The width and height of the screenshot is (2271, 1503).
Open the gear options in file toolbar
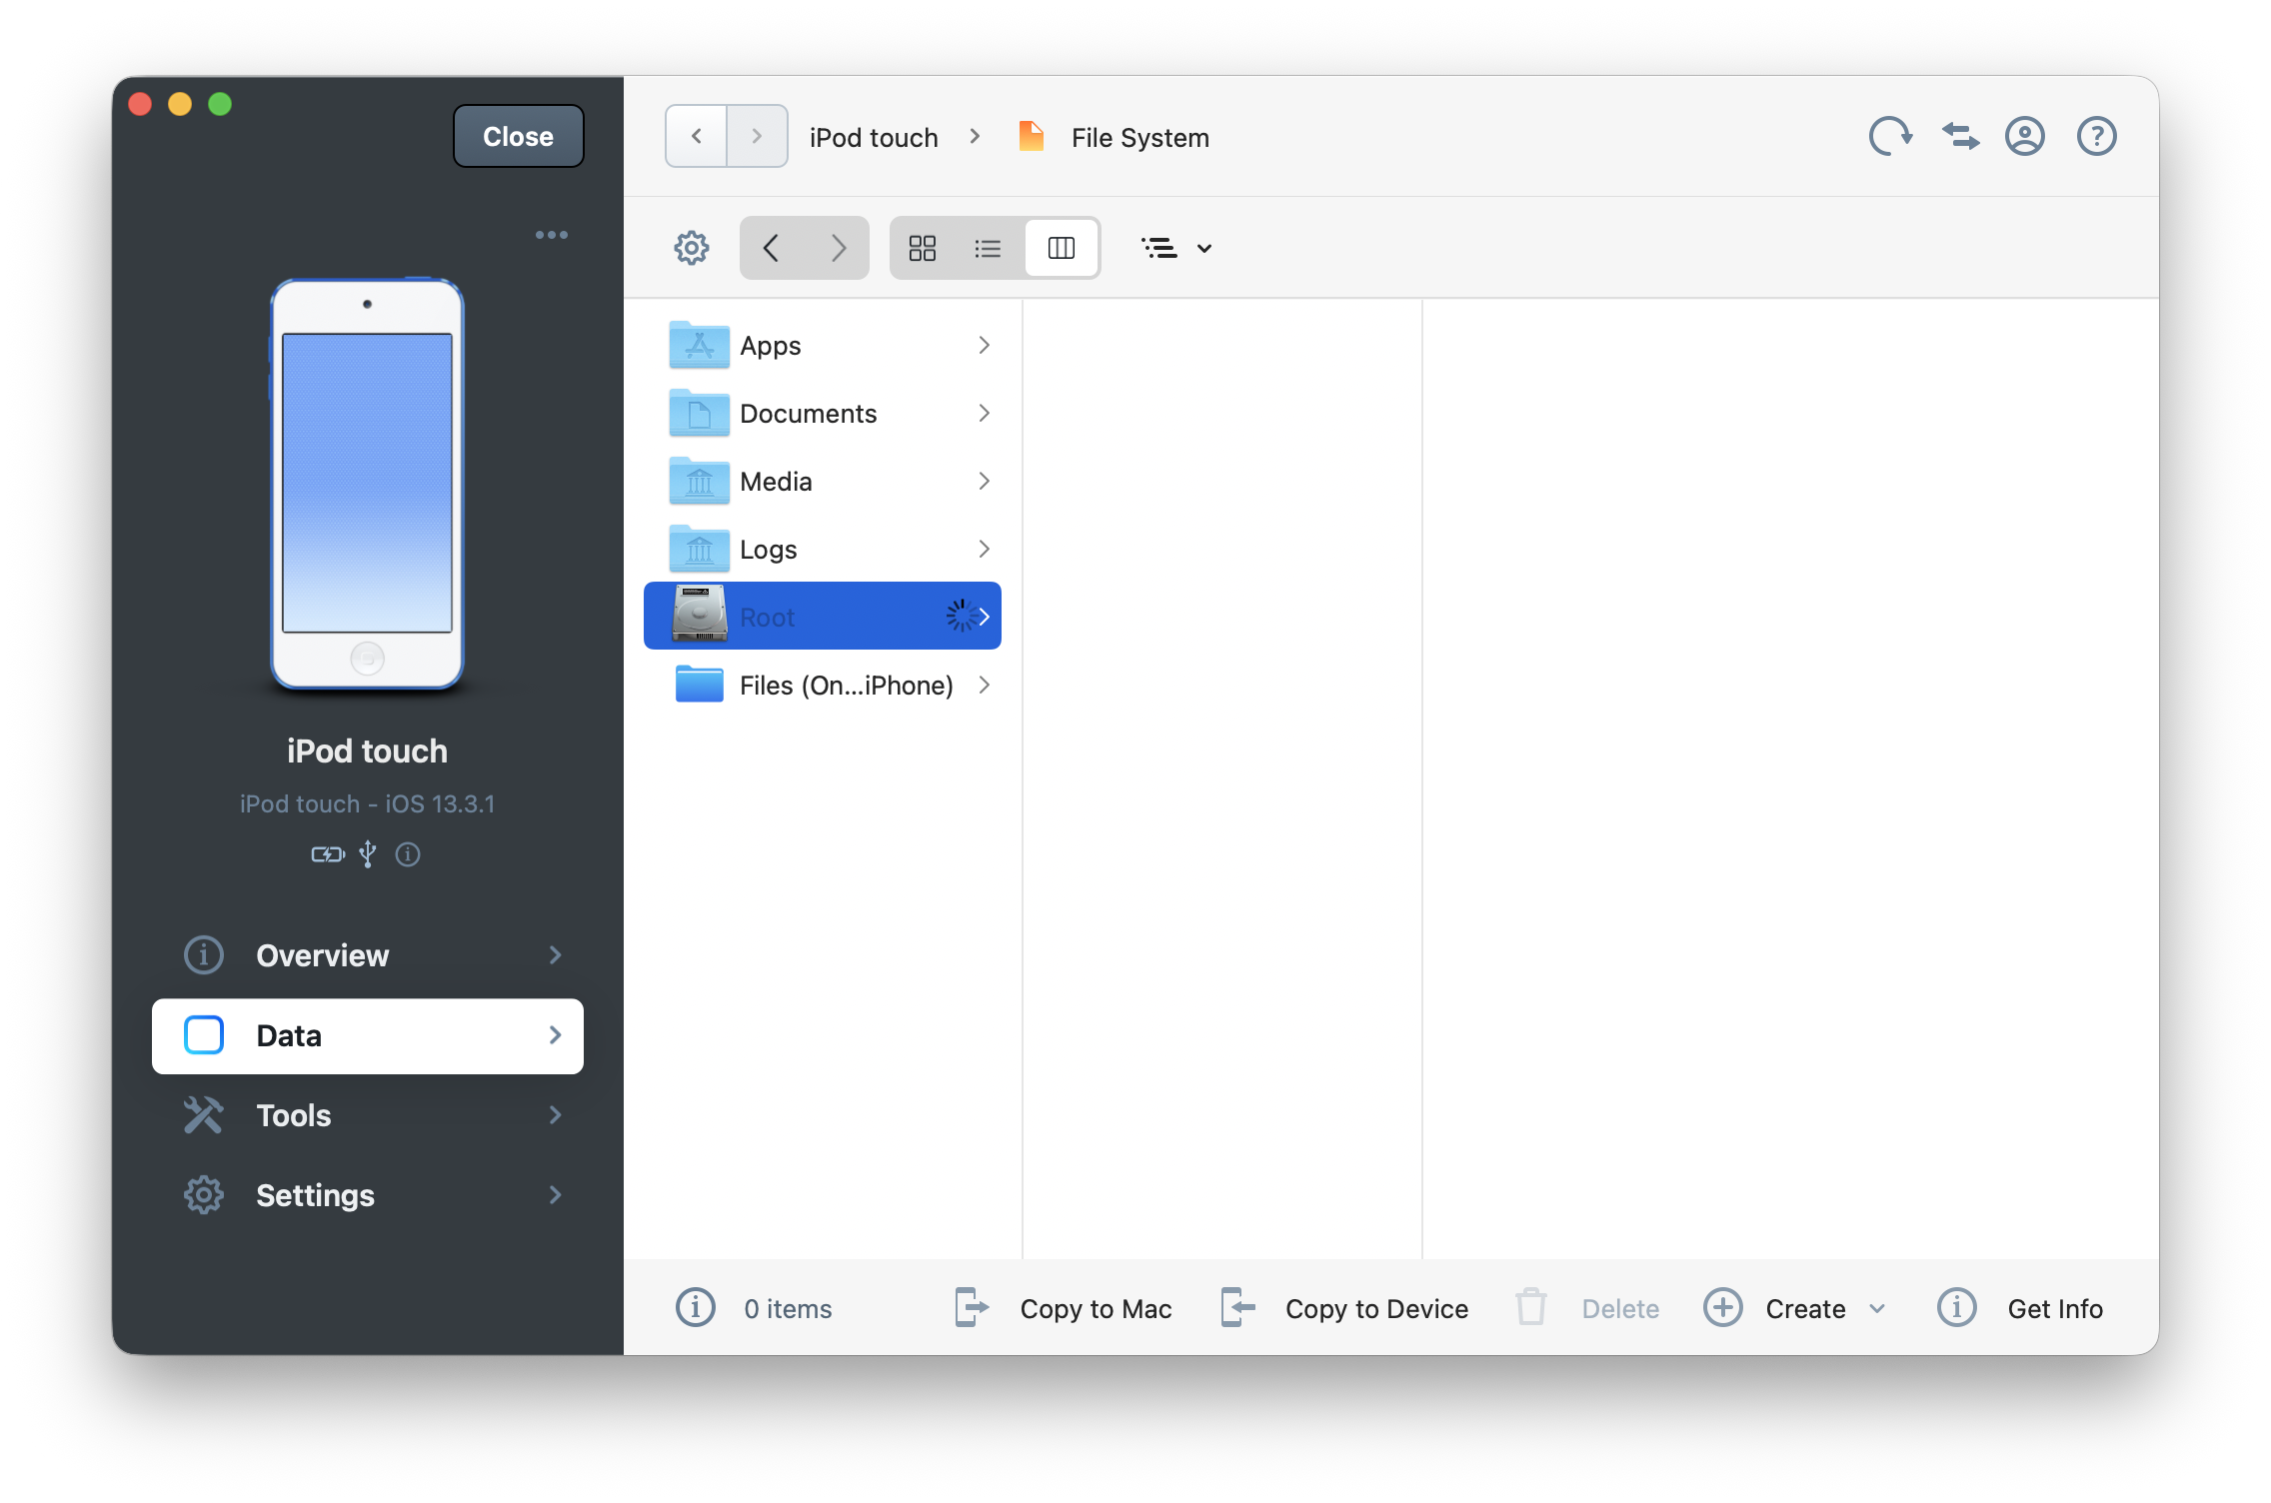tap(691, 248)
